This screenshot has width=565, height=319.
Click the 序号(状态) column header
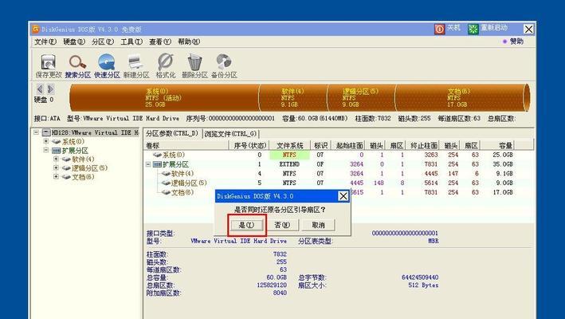point(249,145)
